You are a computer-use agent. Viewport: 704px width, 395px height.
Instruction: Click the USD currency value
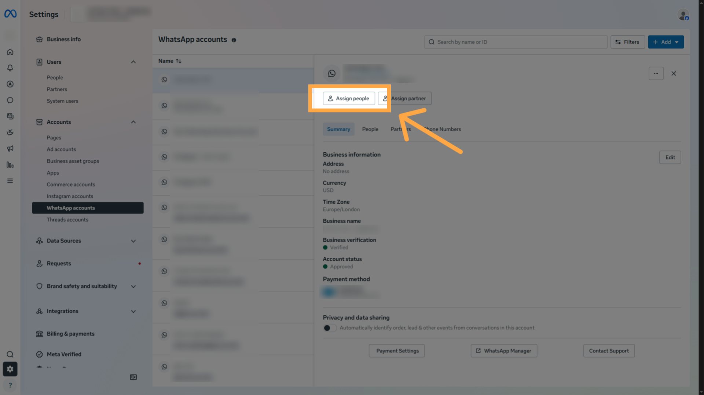[x=328, y=190]
